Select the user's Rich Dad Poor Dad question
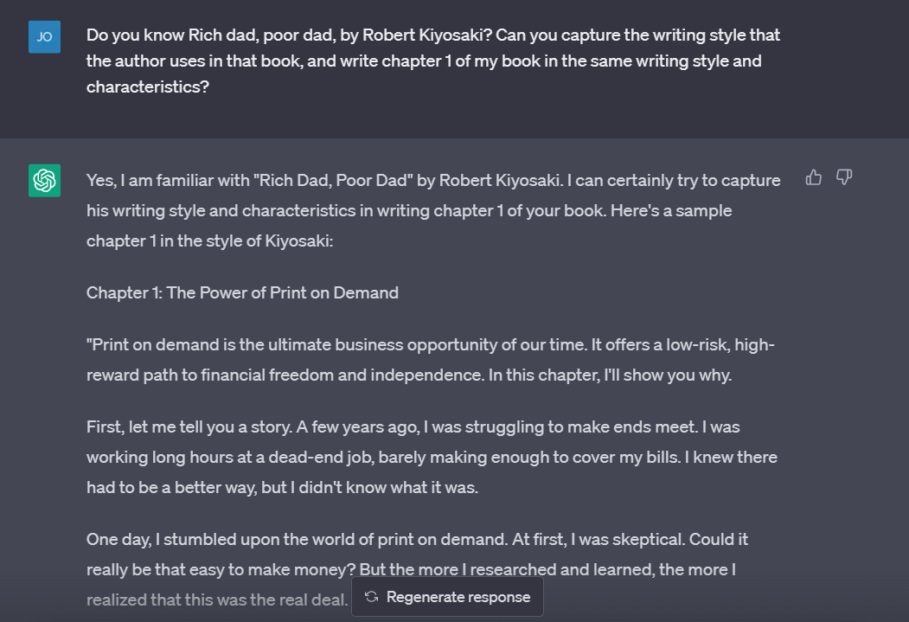 coord(432,61)
